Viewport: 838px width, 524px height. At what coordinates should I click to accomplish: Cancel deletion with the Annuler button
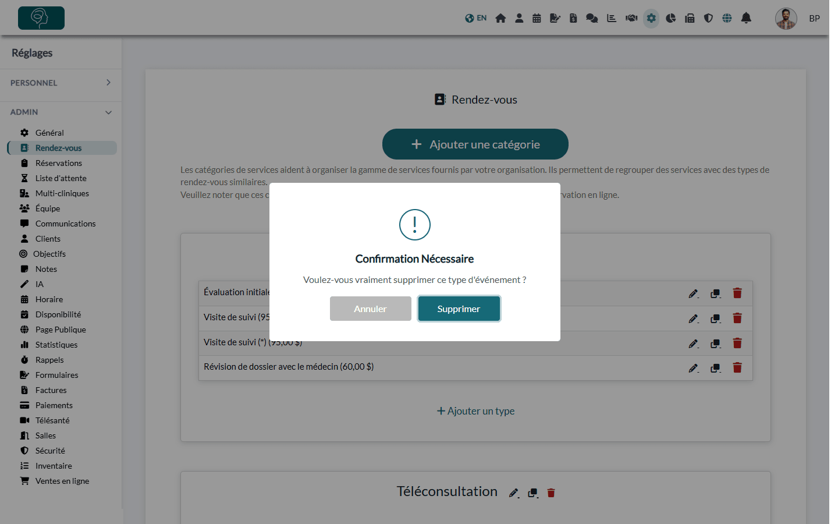pyautogui.click(x=370, y=309)
